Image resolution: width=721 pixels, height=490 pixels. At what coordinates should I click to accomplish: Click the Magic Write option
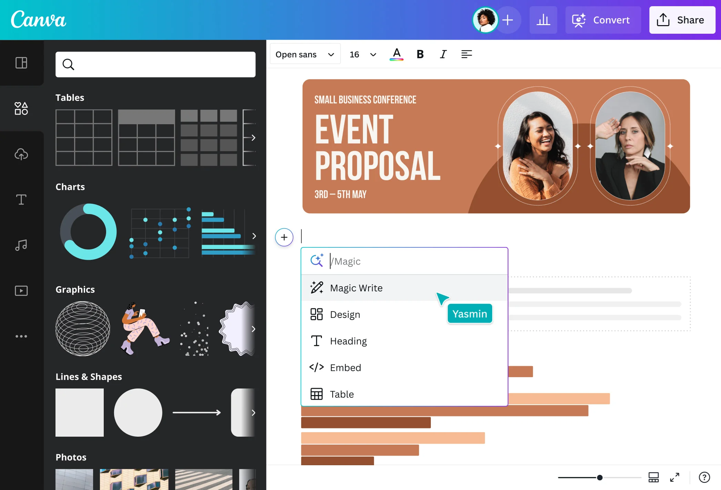[356, 288]
